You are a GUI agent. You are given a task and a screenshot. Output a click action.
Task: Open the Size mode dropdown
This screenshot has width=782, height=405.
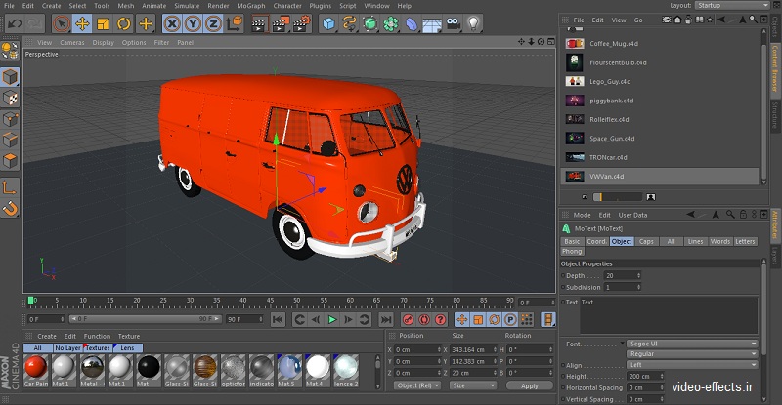pos(473,385)
